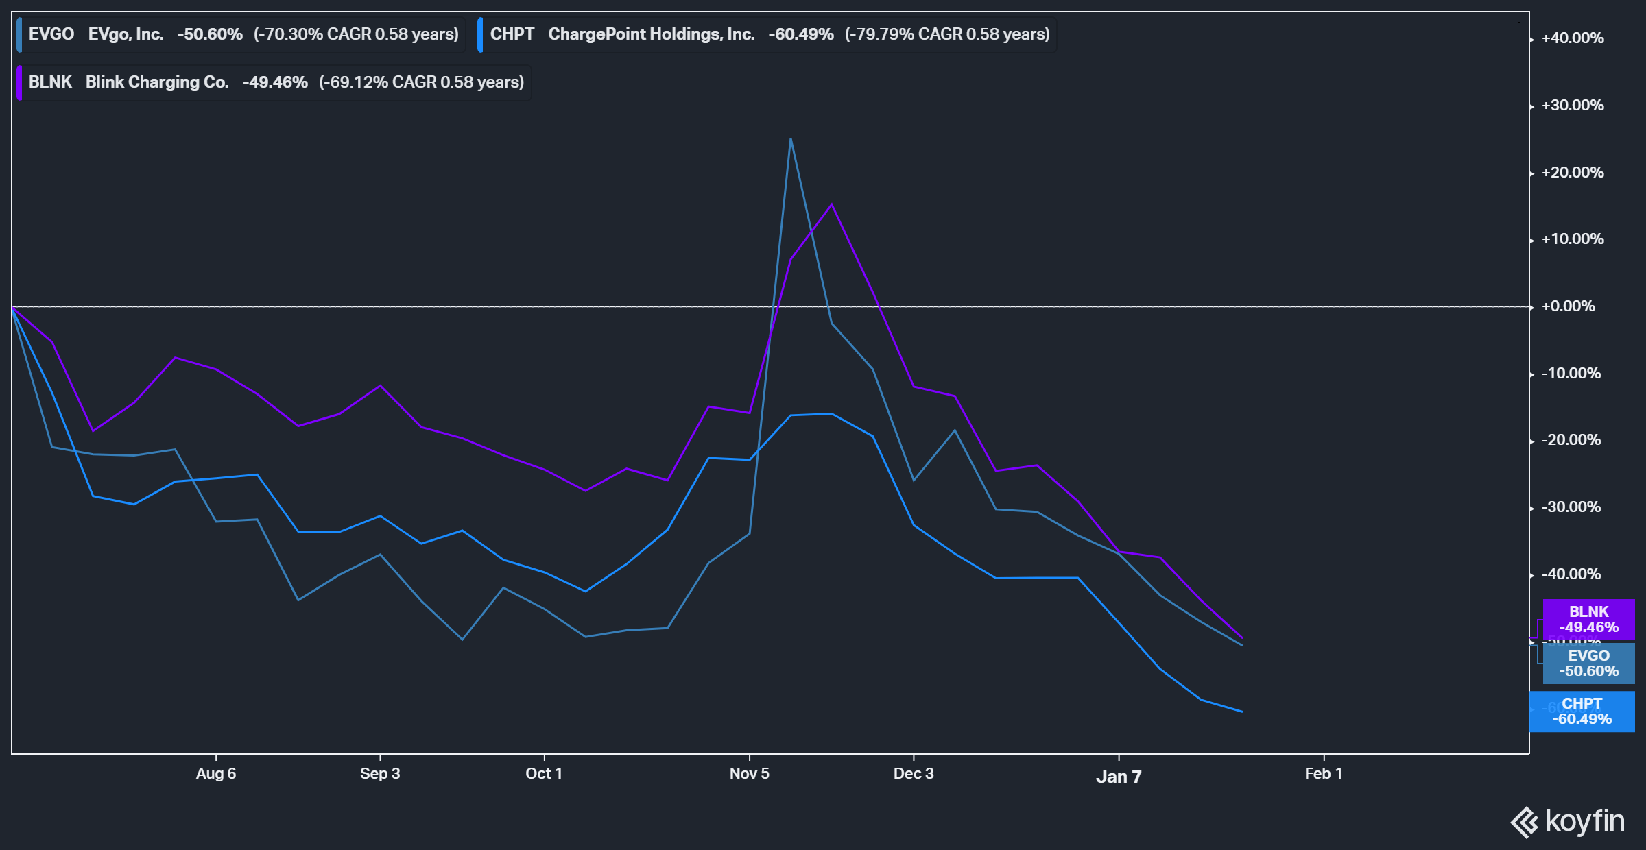Click the -10.00% axis label

coord(1571,374)
